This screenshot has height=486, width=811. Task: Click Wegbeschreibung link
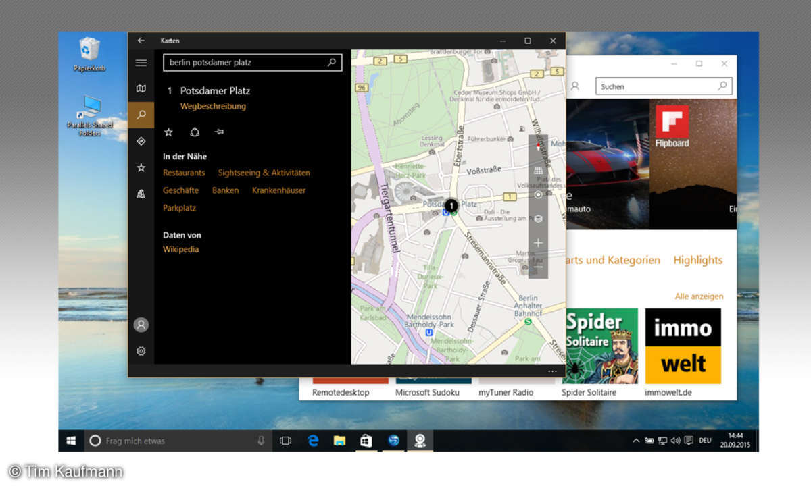(x=213, y=106)
